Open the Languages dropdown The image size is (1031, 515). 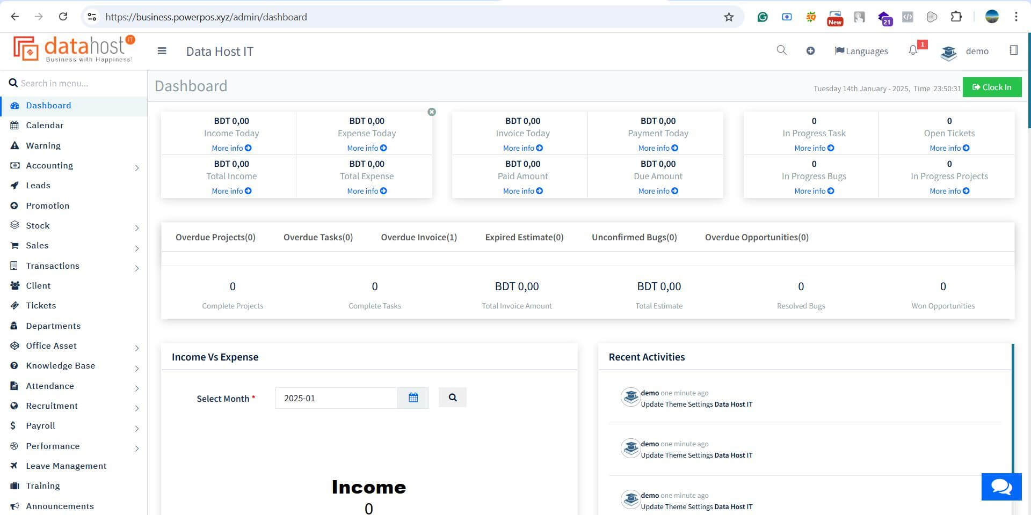861,51
